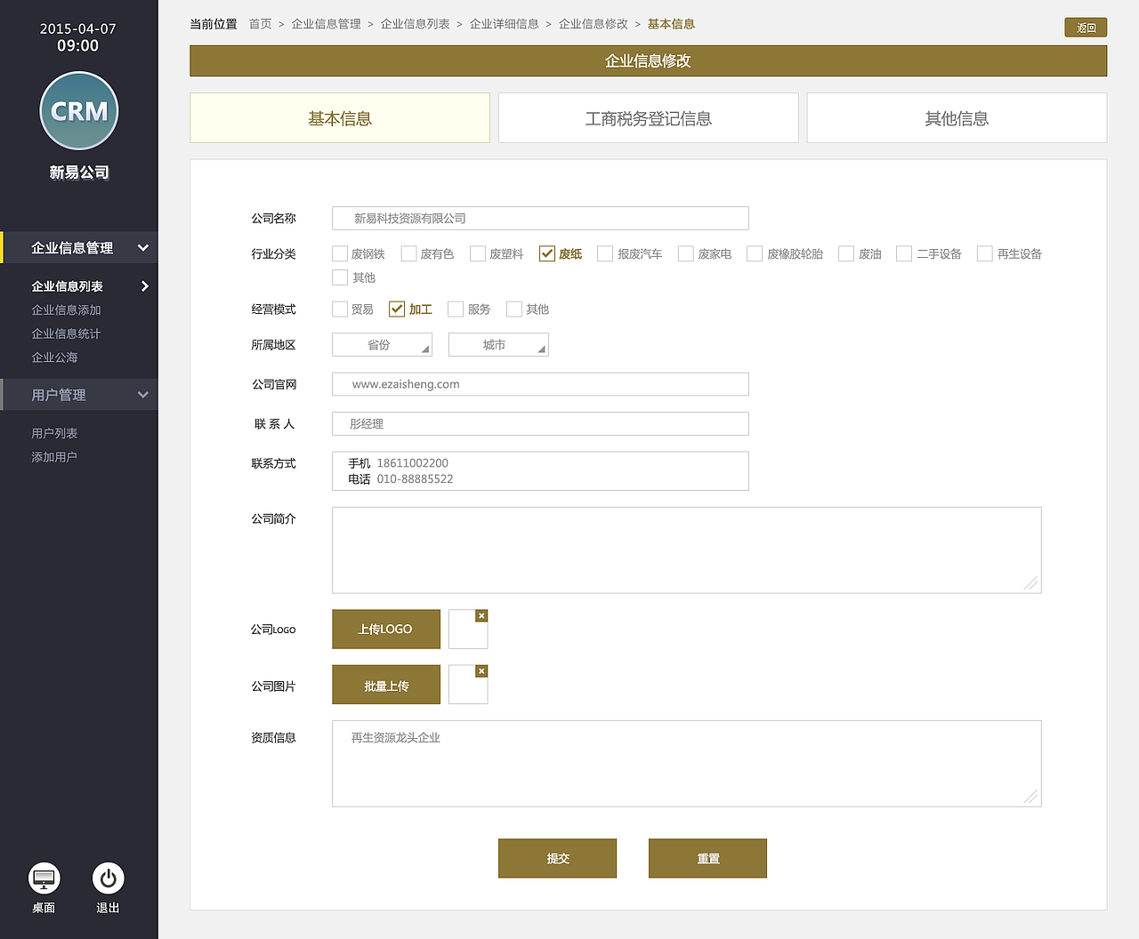Uncheck the 废纸 industry checkbox
Screen dimensions: 1139x939
coord(547,253)
